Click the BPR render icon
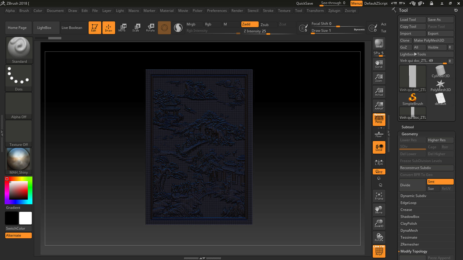The width and height of the screenshot is (463, 260). [379, 43]
